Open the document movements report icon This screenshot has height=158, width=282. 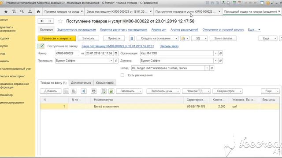click(x=132, y=38)
